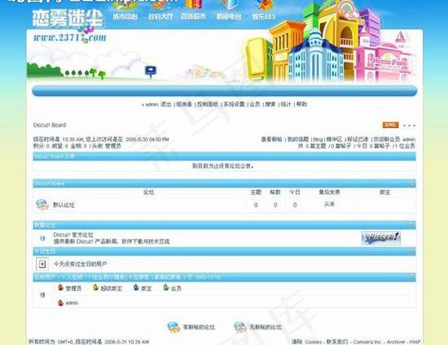Click the online users list icon
Screen dimensions: 448x345
pyautogui.click(x=42, y=295)
